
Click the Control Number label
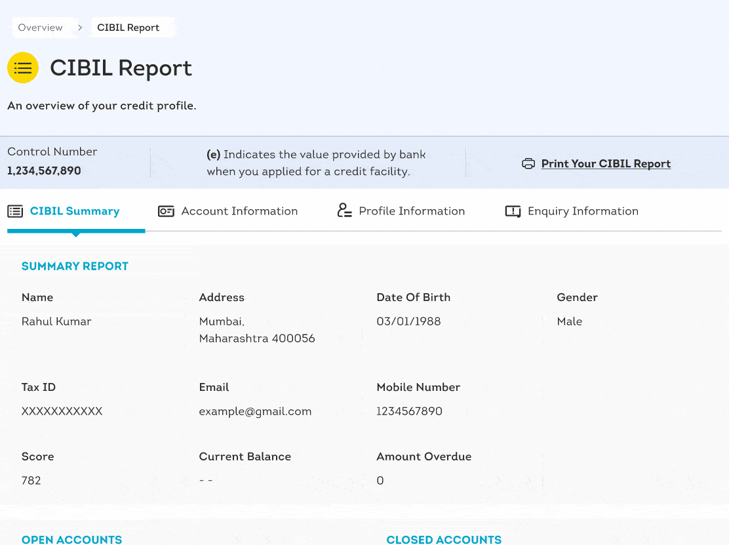(52, 151)
